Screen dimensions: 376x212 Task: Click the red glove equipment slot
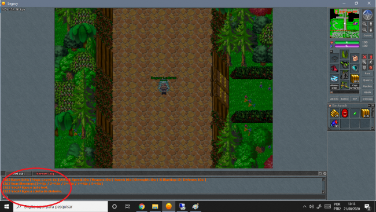pyautogui.click(x=334, y=68)
